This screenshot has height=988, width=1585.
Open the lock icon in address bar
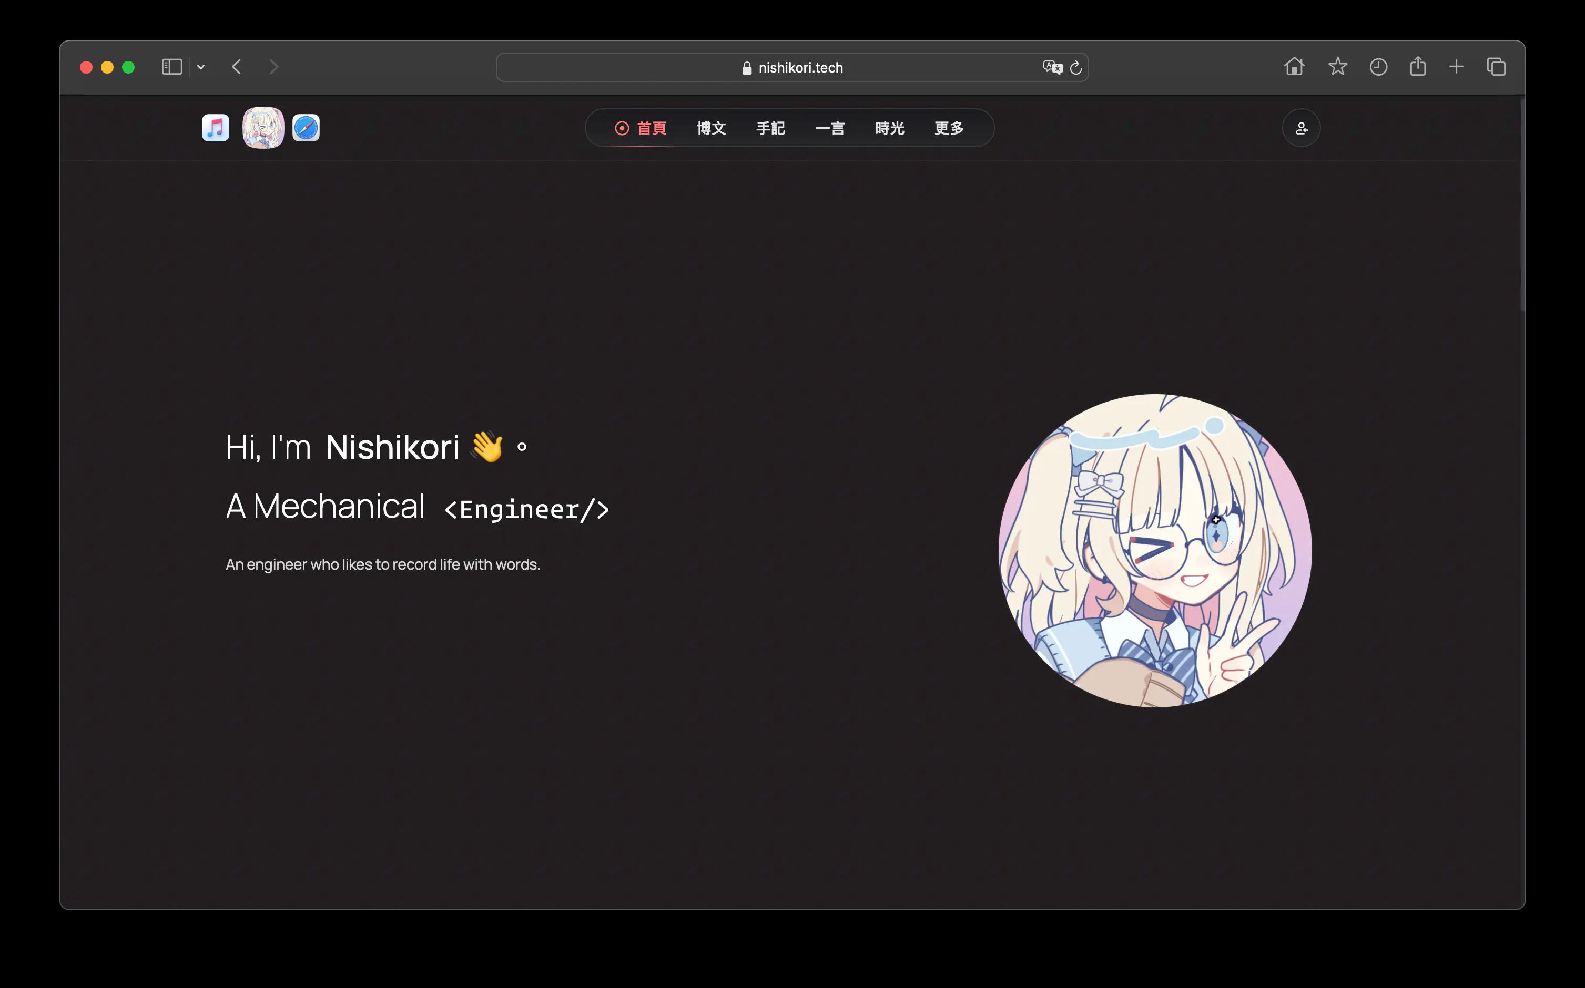[747, 68]
